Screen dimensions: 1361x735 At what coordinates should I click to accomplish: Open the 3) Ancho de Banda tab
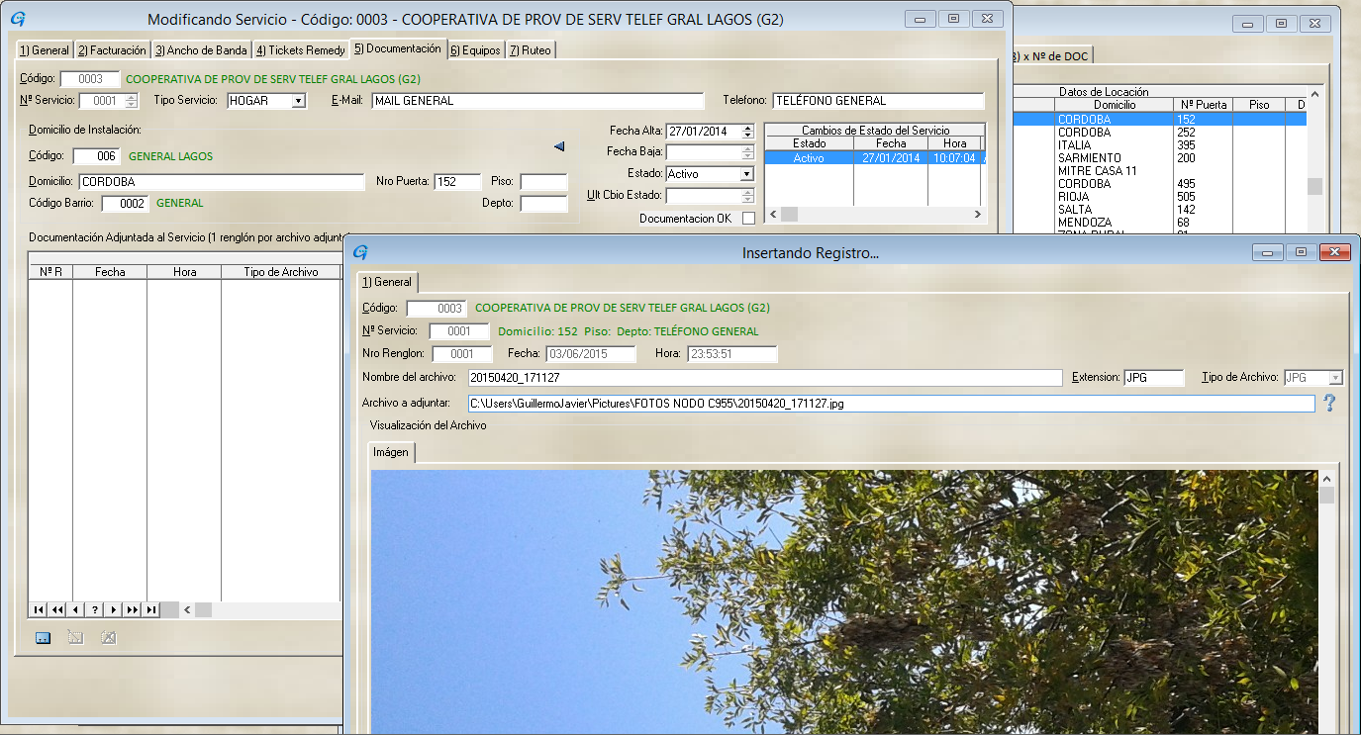(201, 50)
